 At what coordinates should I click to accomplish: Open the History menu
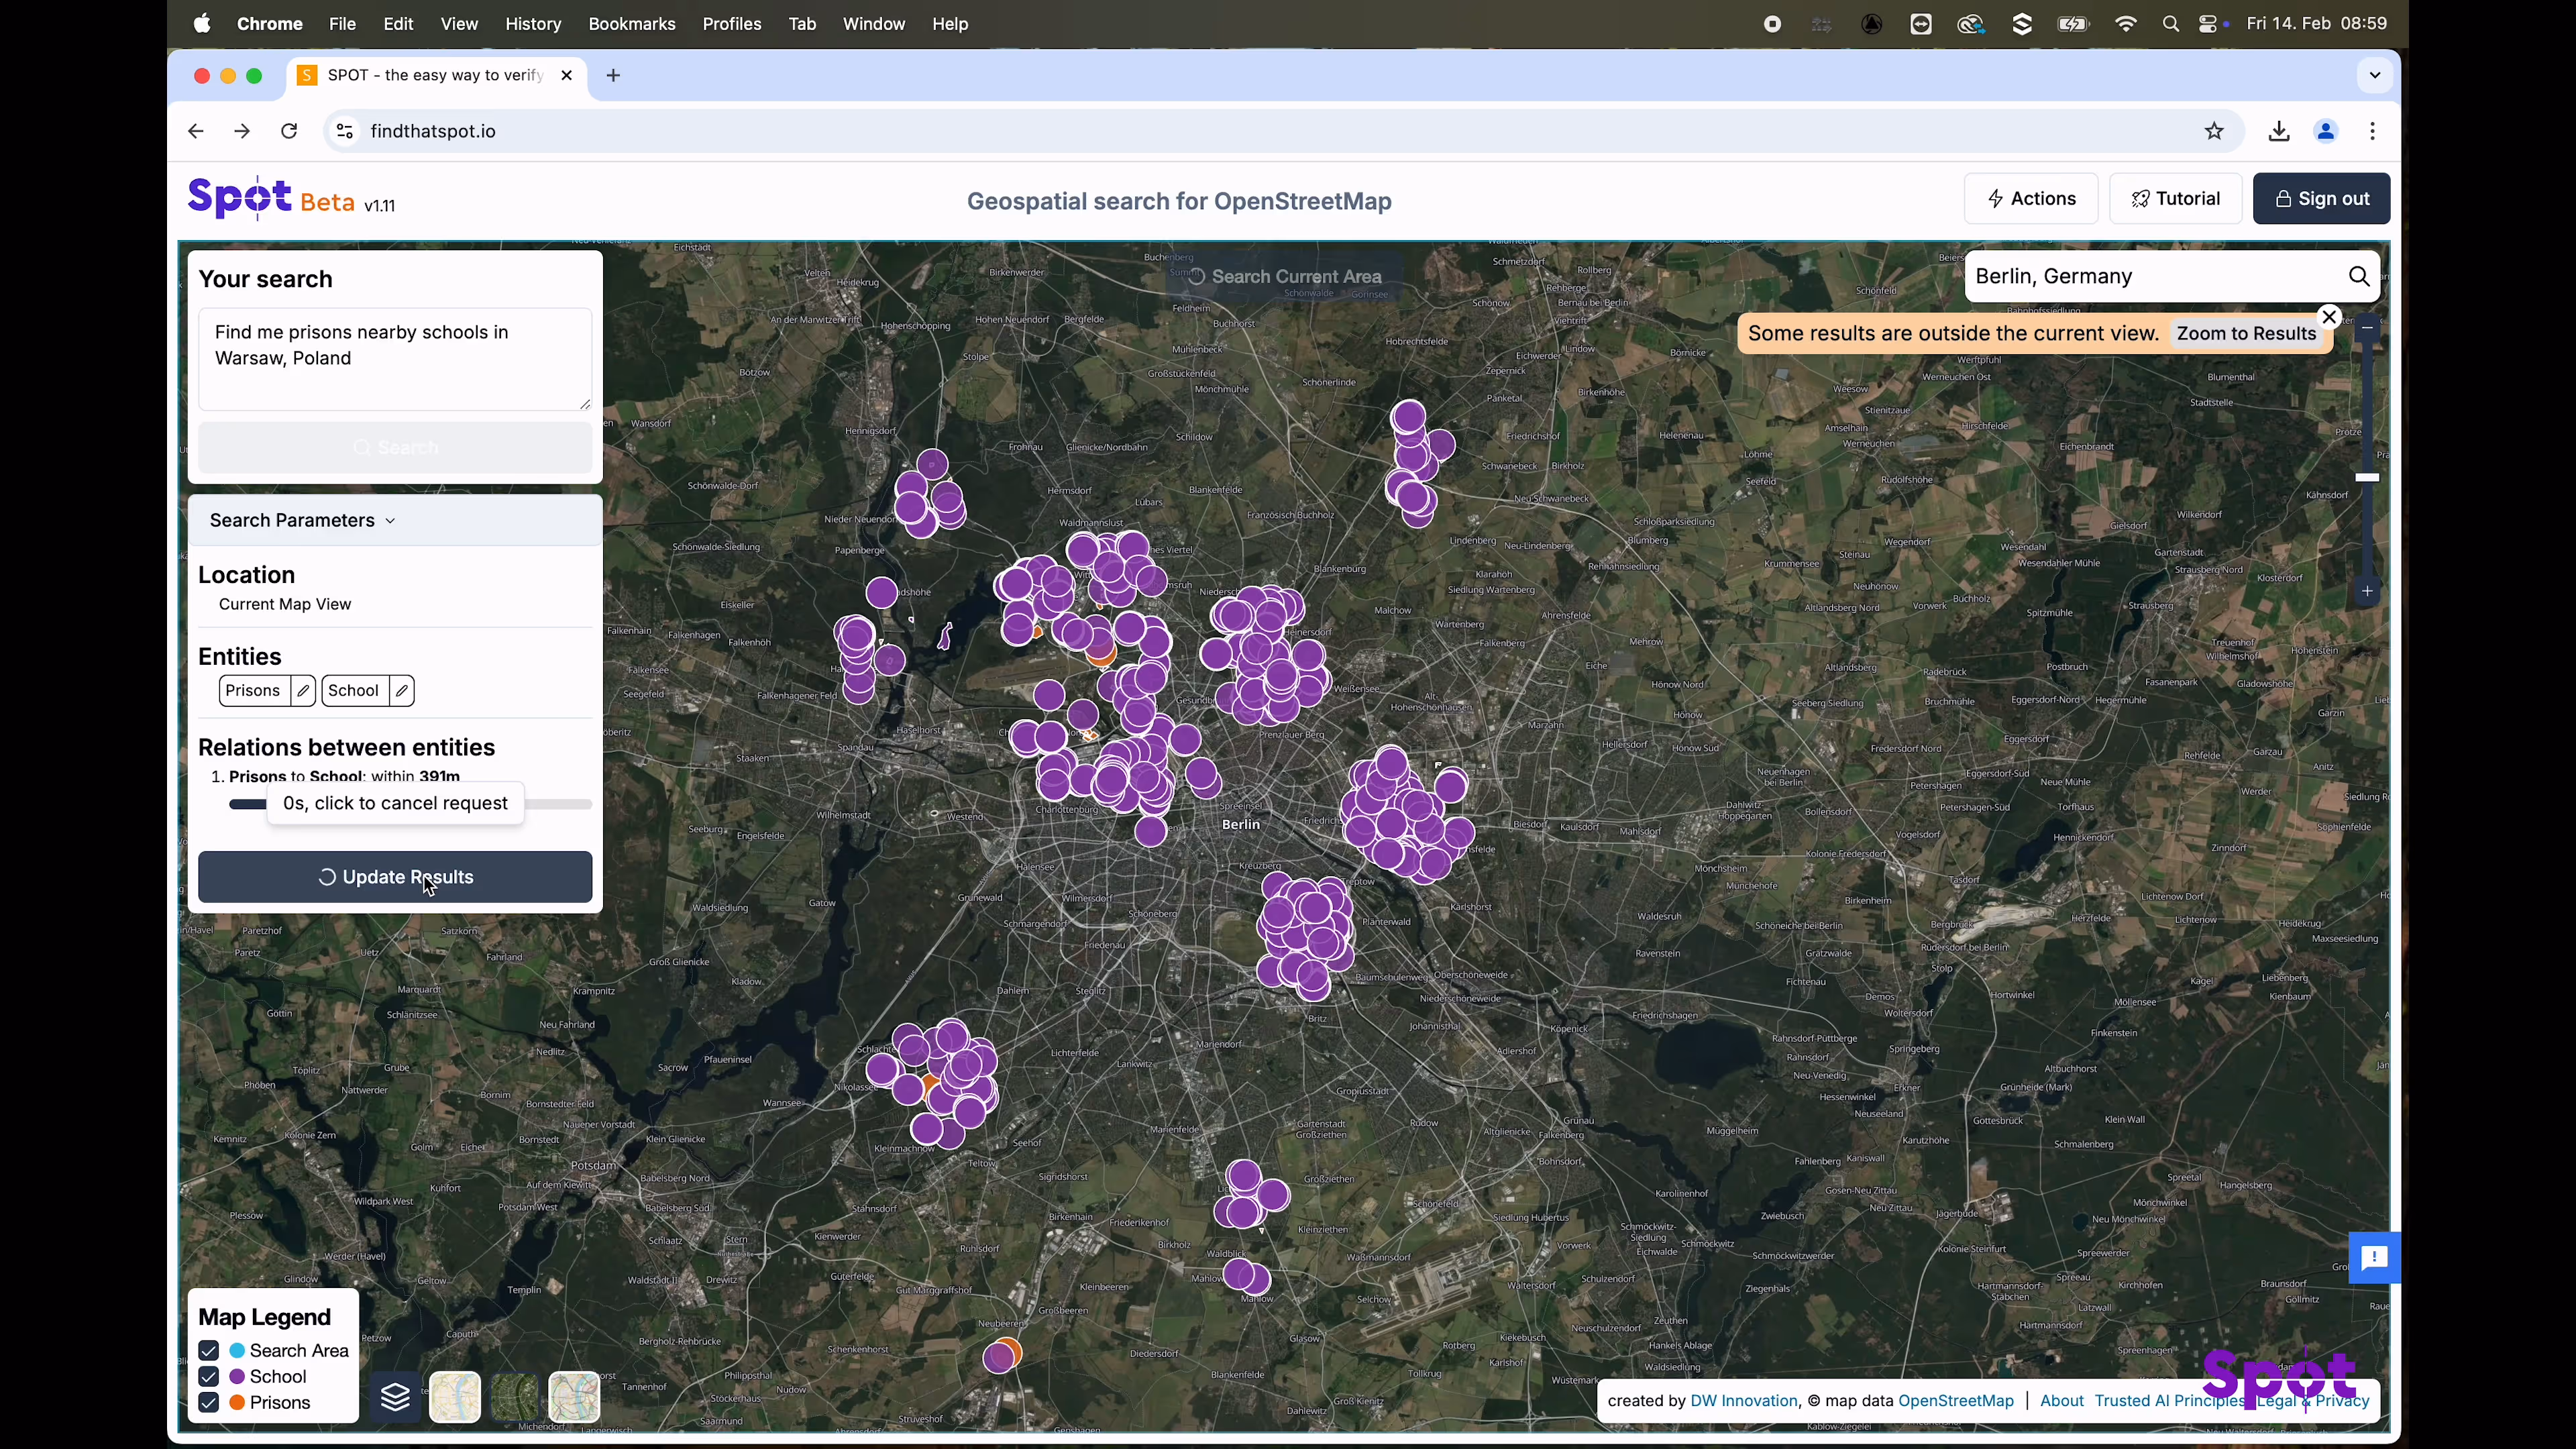pyautogui.click(x=533, y=24)
